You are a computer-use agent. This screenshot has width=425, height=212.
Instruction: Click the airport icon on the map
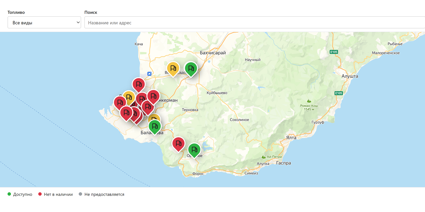pos(149,74)
